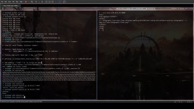Close the Clone of Kali Linux tab
Viewport: 194px width, 109px height.
click(x=20, y=6)
